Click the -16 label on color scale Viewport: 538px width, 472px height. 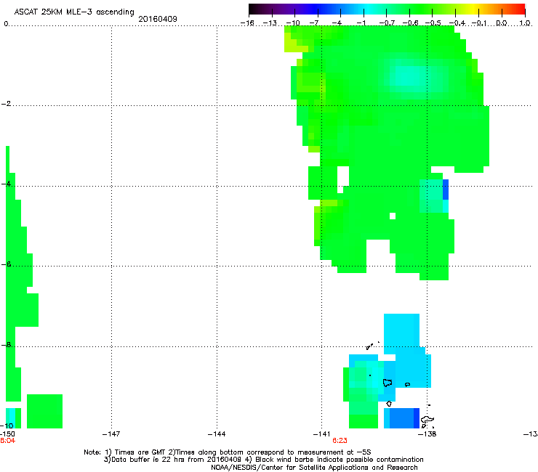click(x=247, y=23)
